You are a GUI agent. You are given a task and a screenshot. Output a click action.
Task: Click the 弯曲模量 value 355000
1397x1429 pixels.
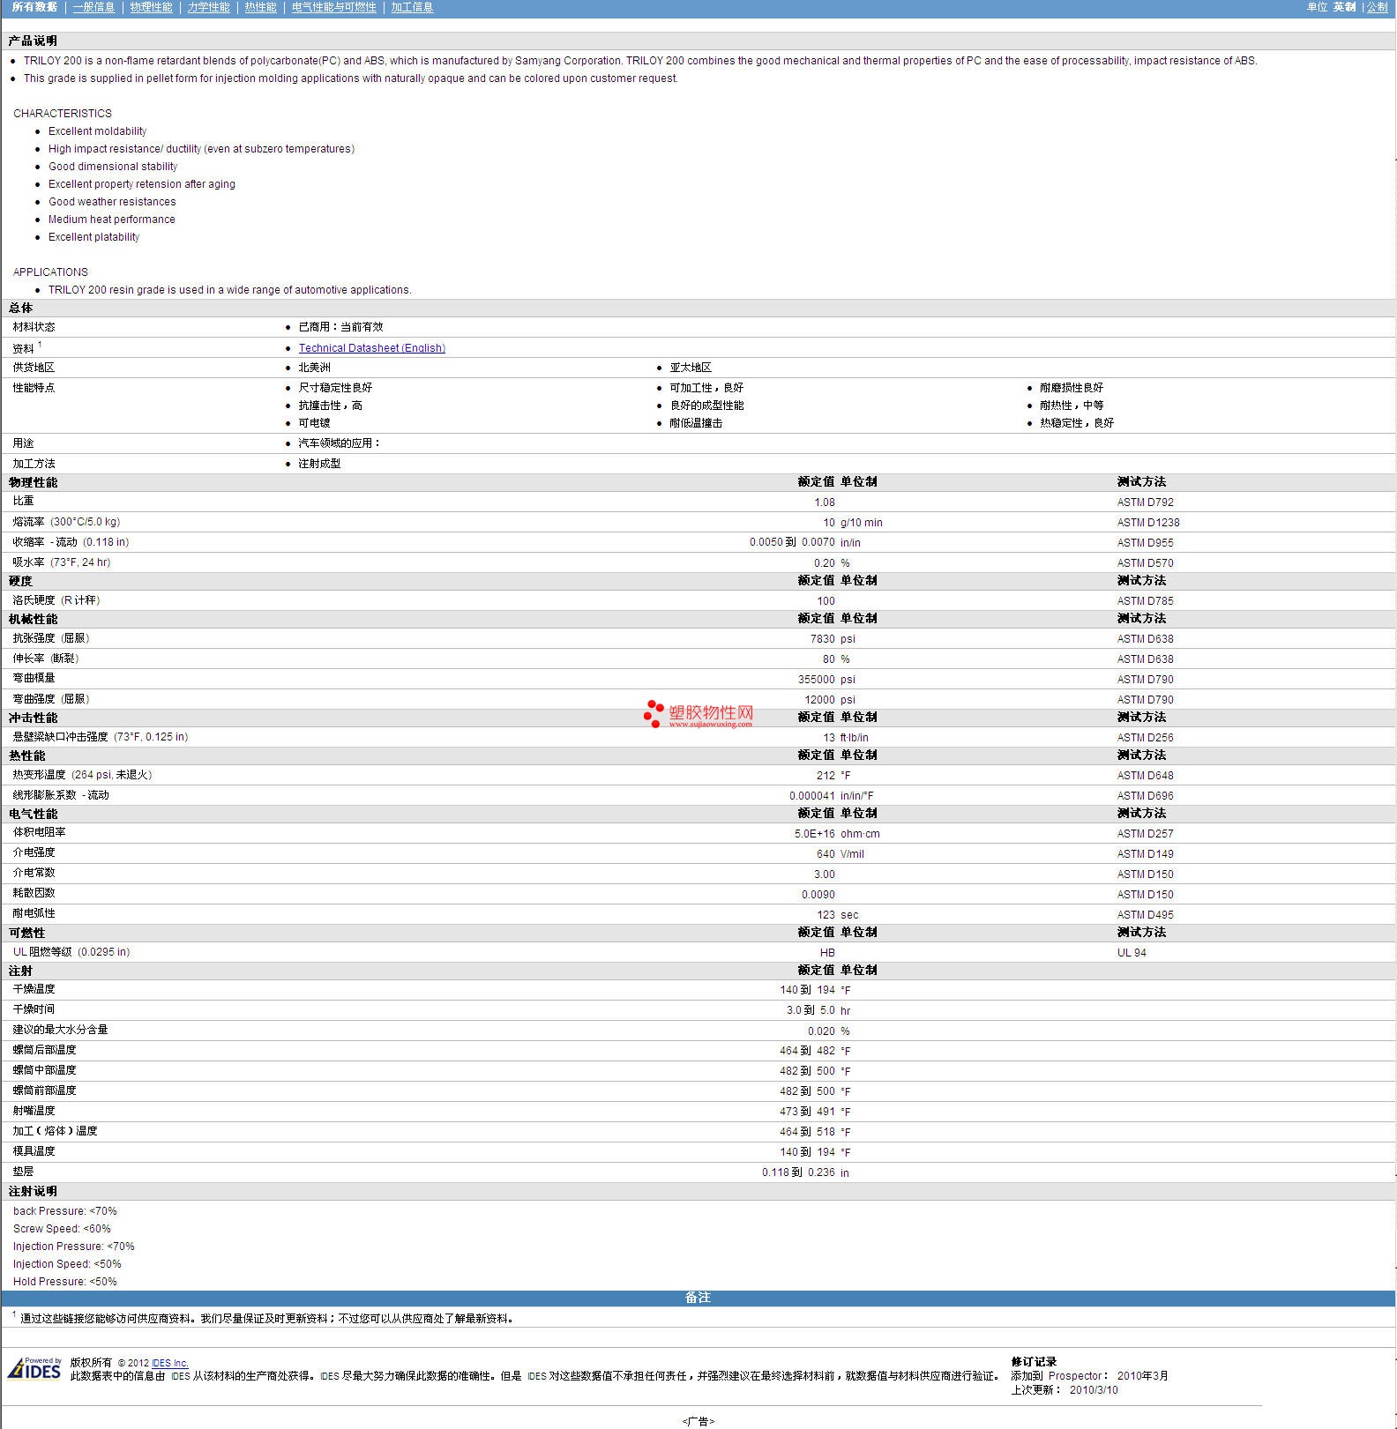point(816,680)
